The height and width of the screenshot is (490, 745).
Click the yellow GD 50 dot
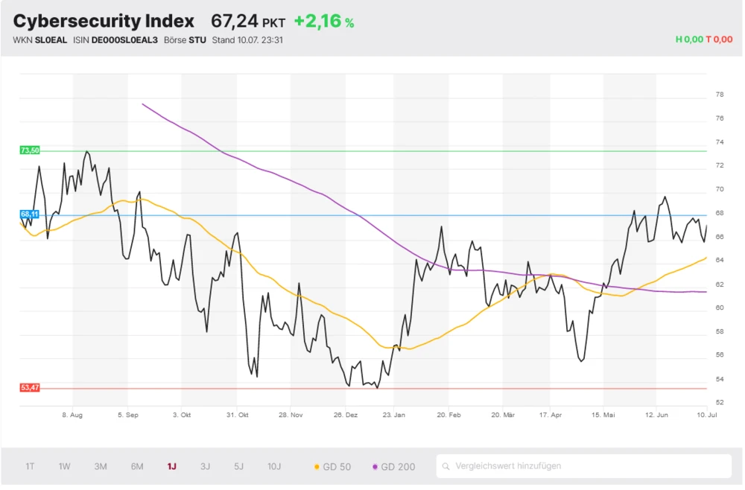(316, 467)
